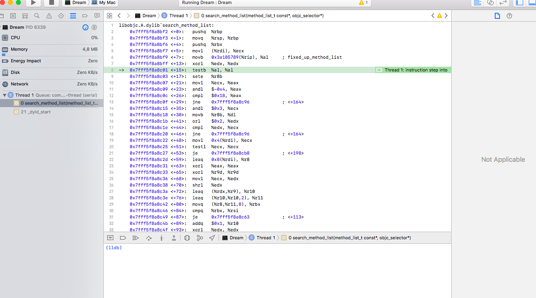This screenshot has width=536, height=298.
Task: Show the Quick Help inspector
Action: click(x=509, y=16)
